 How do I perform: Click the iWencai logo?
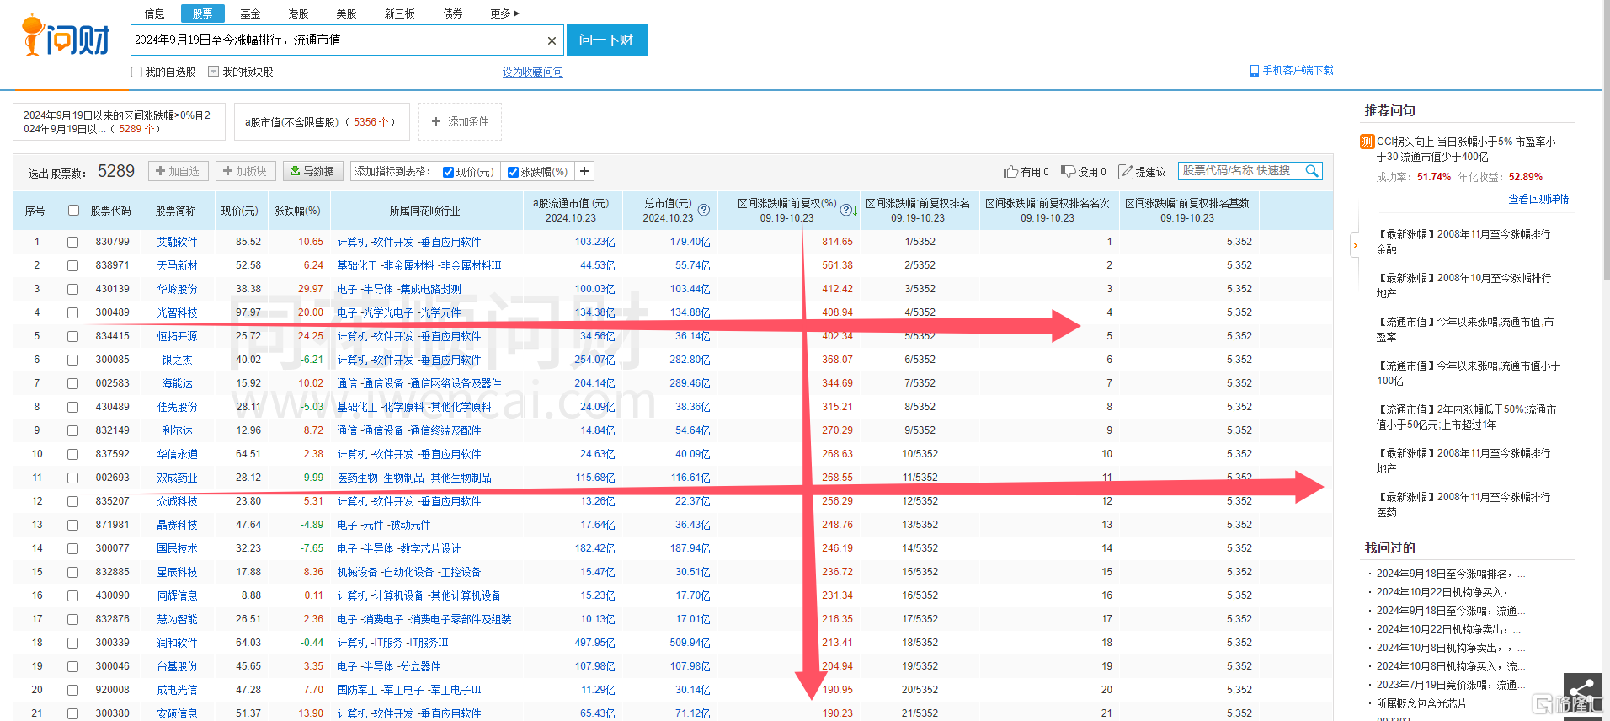pos(66,36)
